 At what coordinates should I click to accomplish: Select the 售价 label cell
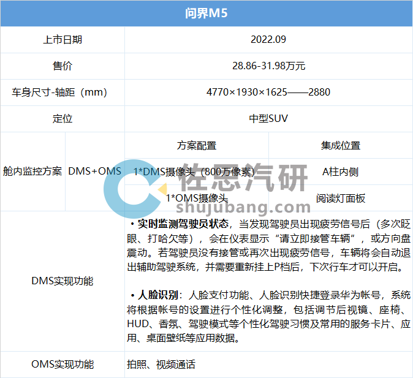coord(63,66)
